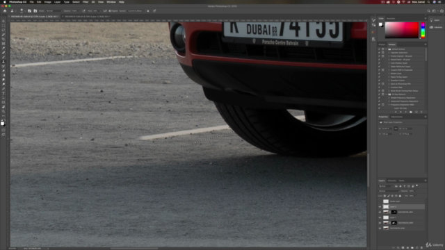Screen dimensions: 445x250
Task: Click the foreground color swatch in Color panel
Action: coord(380,25)
